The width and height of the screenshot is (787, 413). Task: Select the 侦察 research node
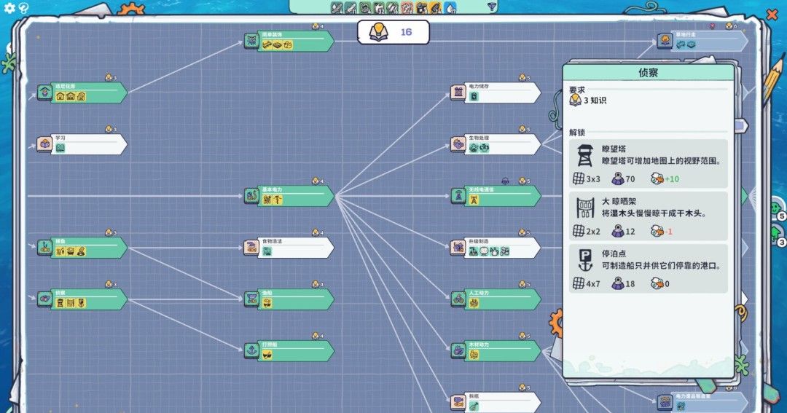83,299
